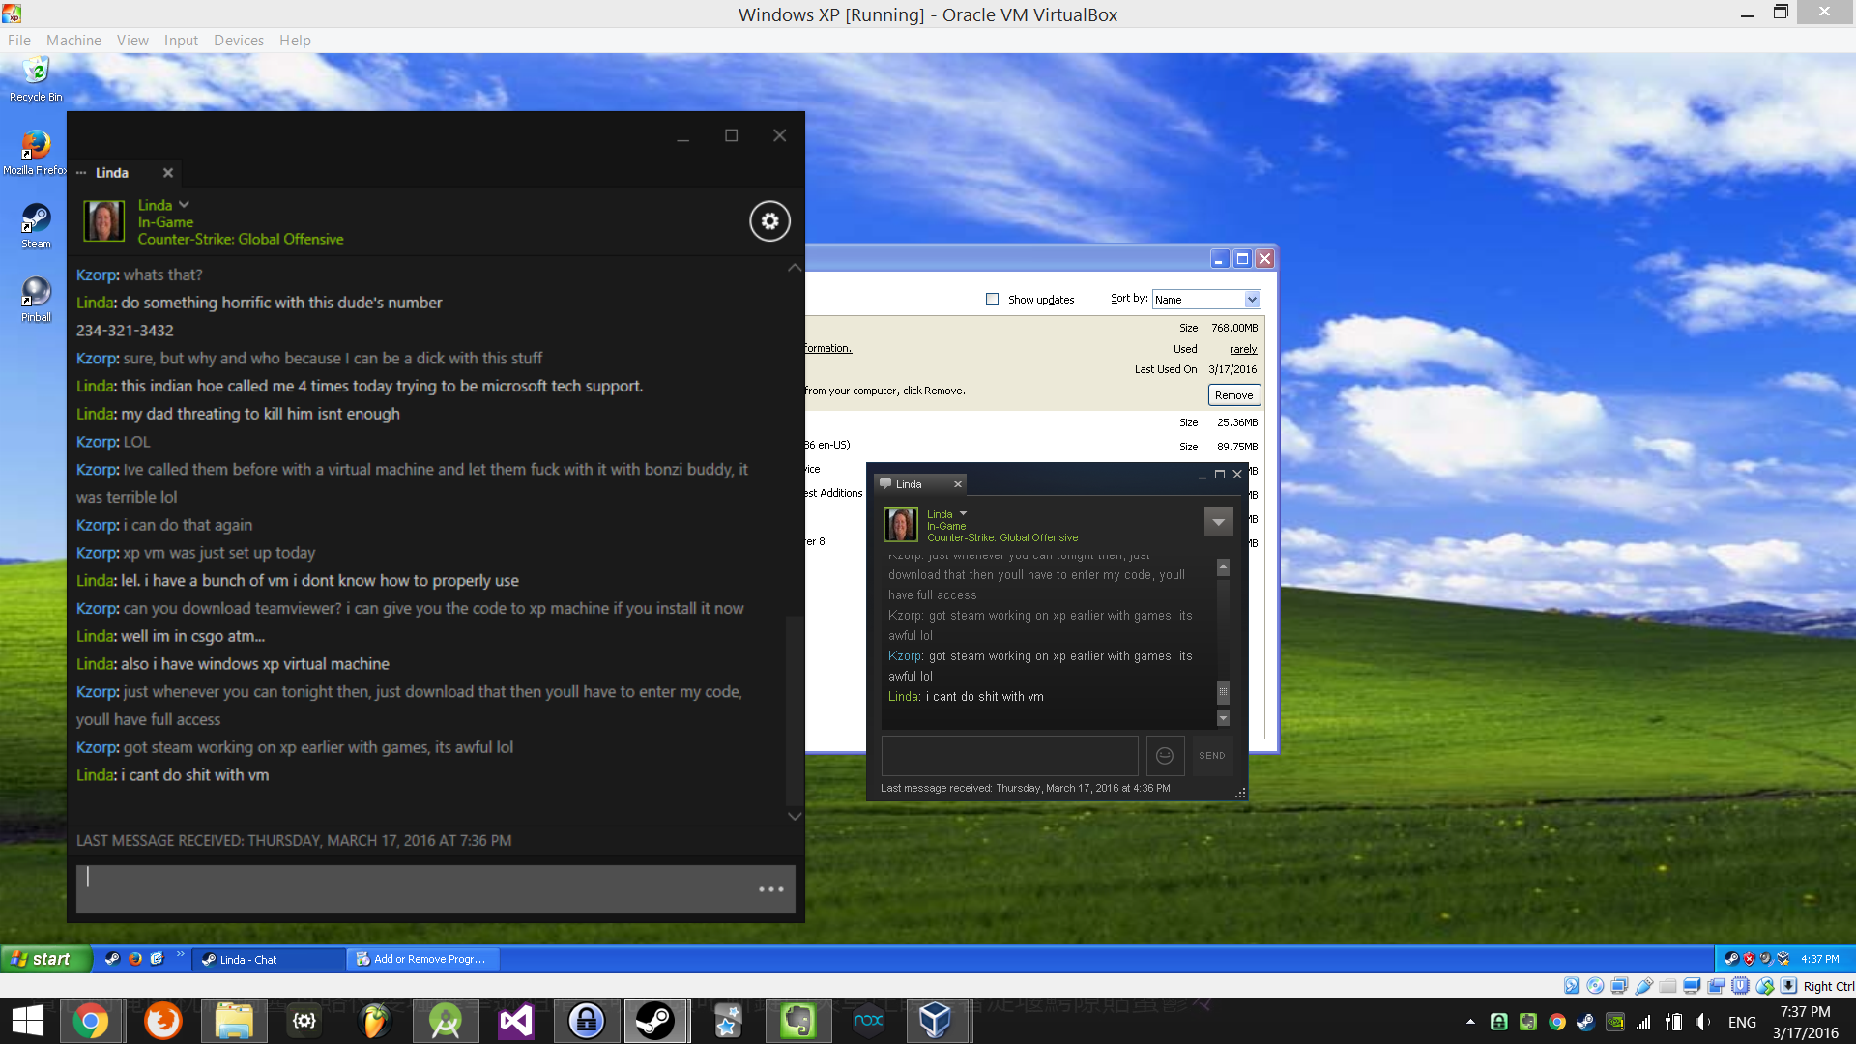Click VirtualBox CPU virtualization status icon
This screenshot has height=1044, width=1856.
(1740, 986)
